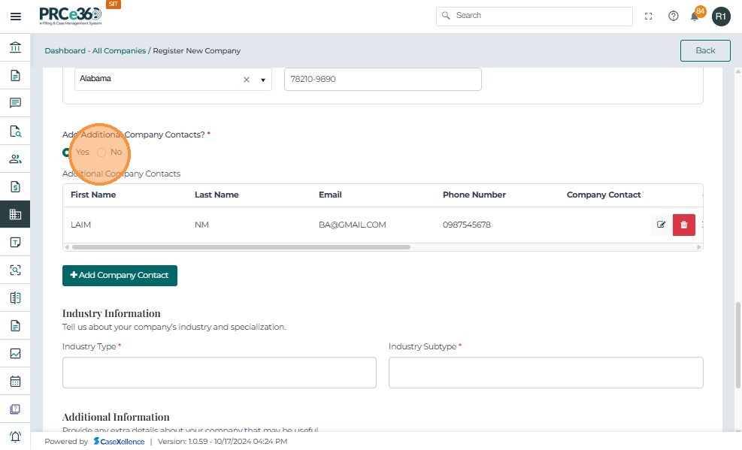Click the courthouse icon in the sidebar
742x450 pixels.
[x=15, y=48]
